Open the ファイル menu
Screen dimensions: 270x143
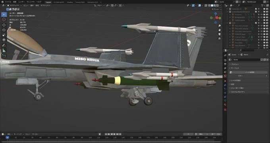click(8, 2)
